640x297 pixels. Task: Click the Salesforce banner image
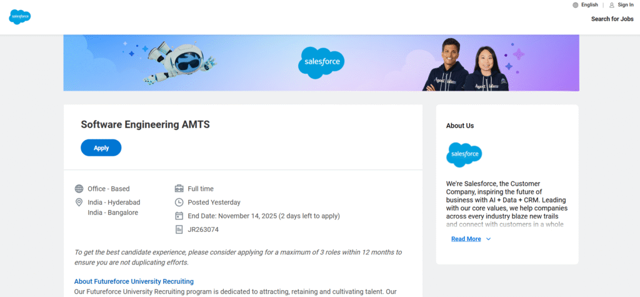click(321, 63)
